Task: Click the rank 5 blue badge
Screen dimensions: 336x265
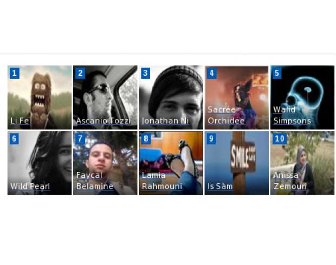Action: [277, 73]
